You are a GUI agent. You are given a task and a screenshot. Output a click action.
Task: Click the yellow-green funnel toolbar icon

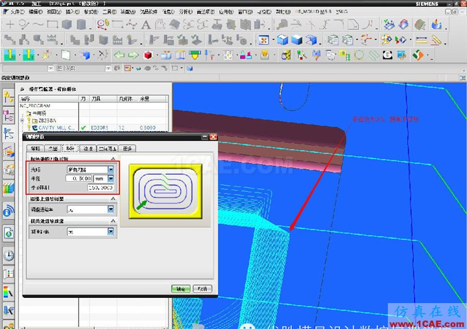click(x=195, y=55)
